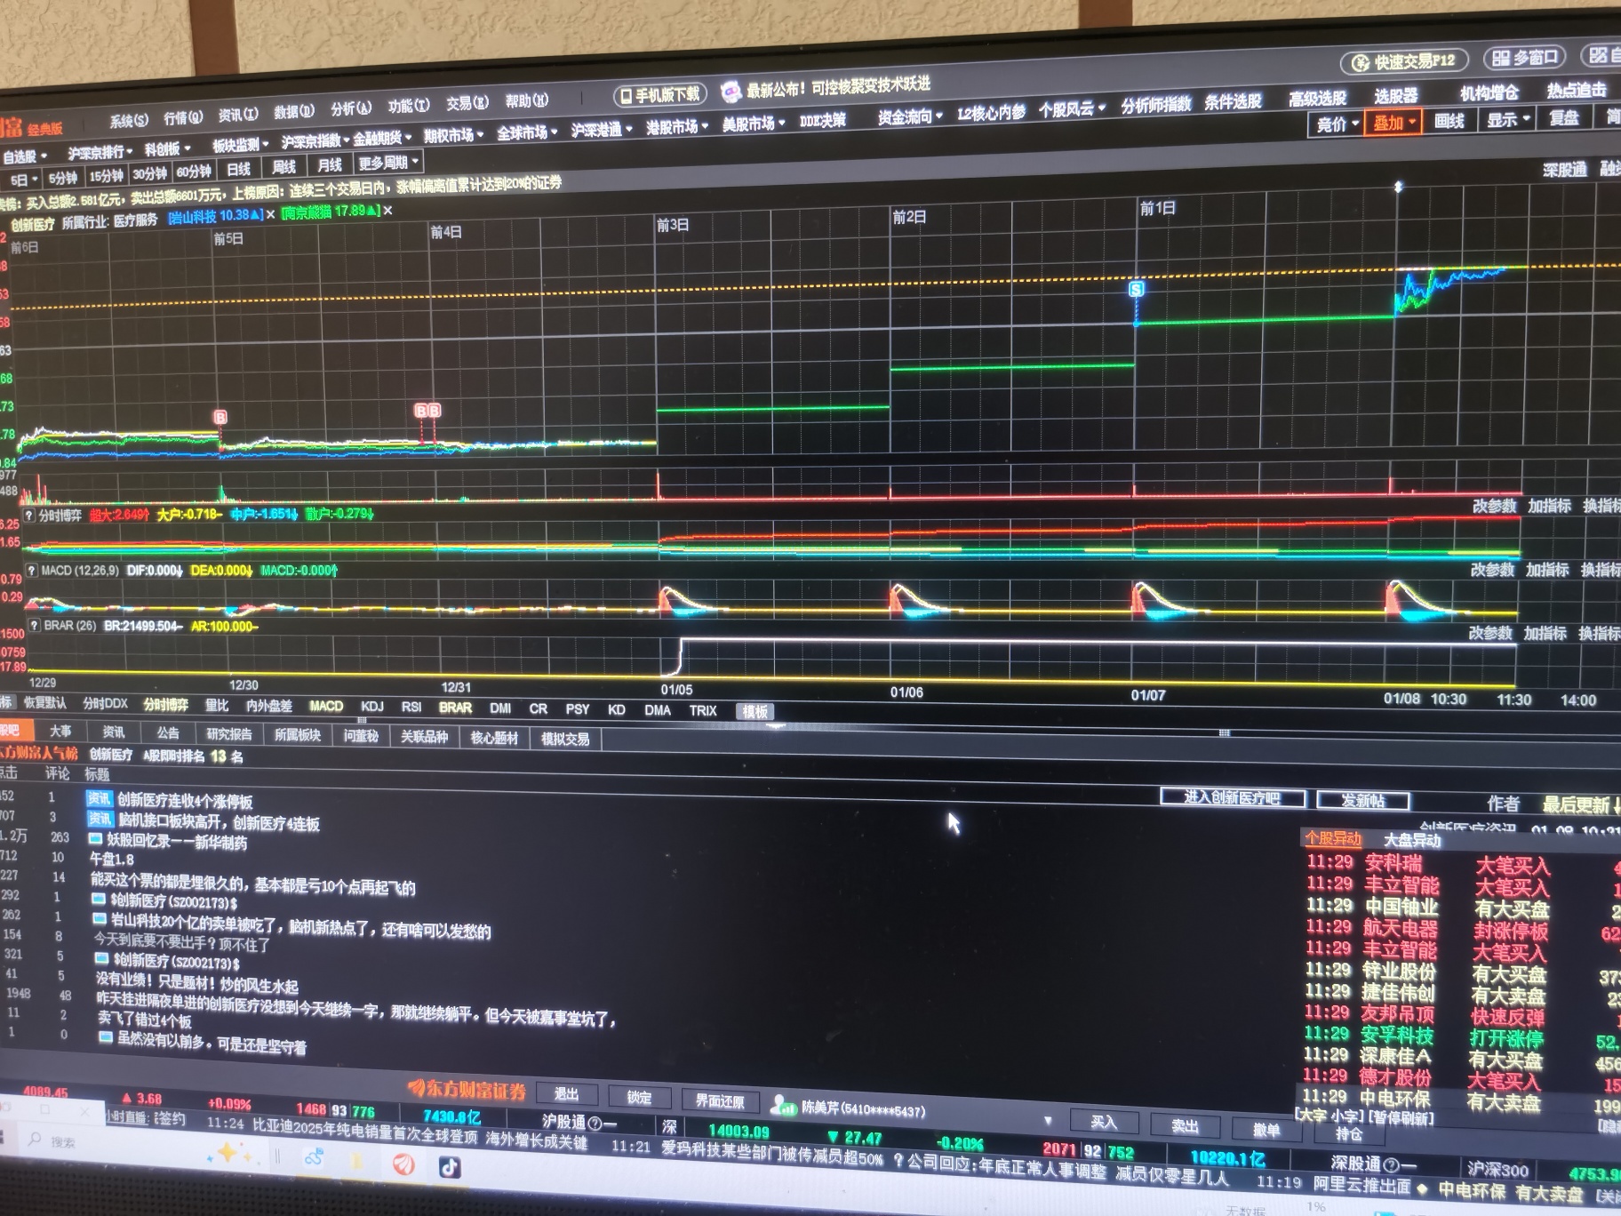Expand the 更多周期 period dropdown
1621x1216 pixels.
tap(389, 163)
